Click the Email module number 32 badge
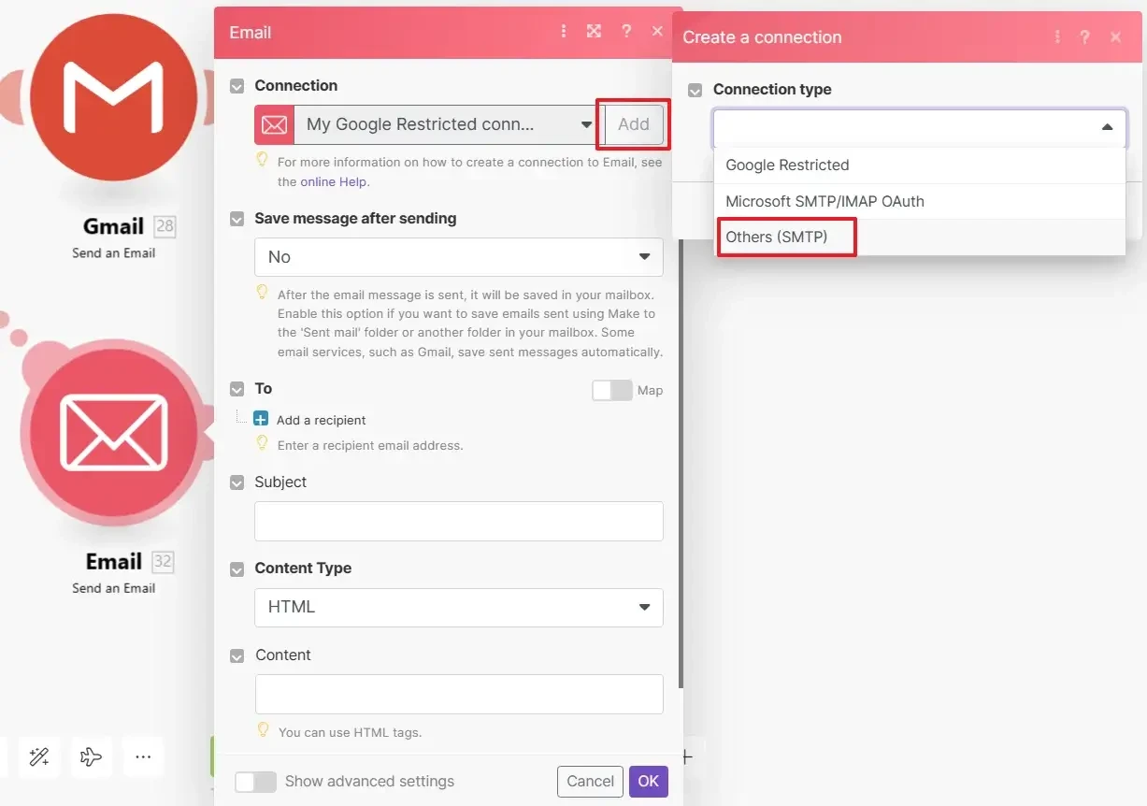 tap(163, 561)
